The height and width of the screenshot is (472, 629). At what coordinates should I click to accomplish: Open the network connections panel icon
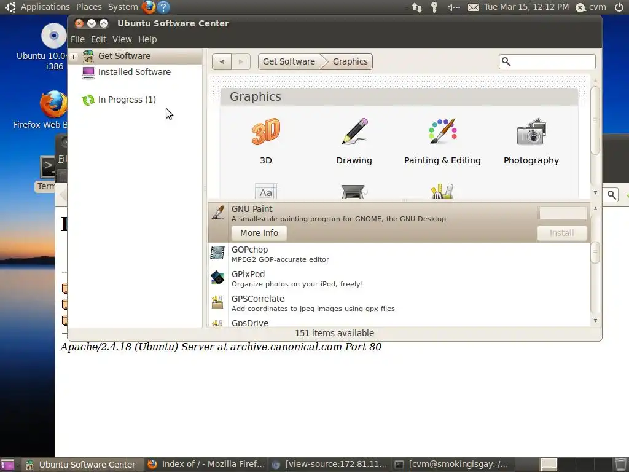tap(417, 7)
